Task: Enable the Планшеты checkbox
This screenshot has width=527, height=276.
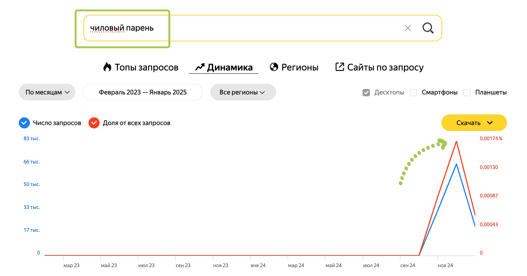Action: pos(467,93)
